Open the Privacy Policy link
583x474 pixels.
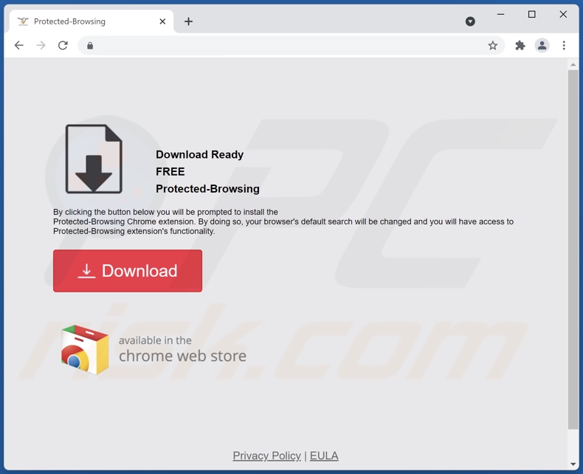coord(266,456)
